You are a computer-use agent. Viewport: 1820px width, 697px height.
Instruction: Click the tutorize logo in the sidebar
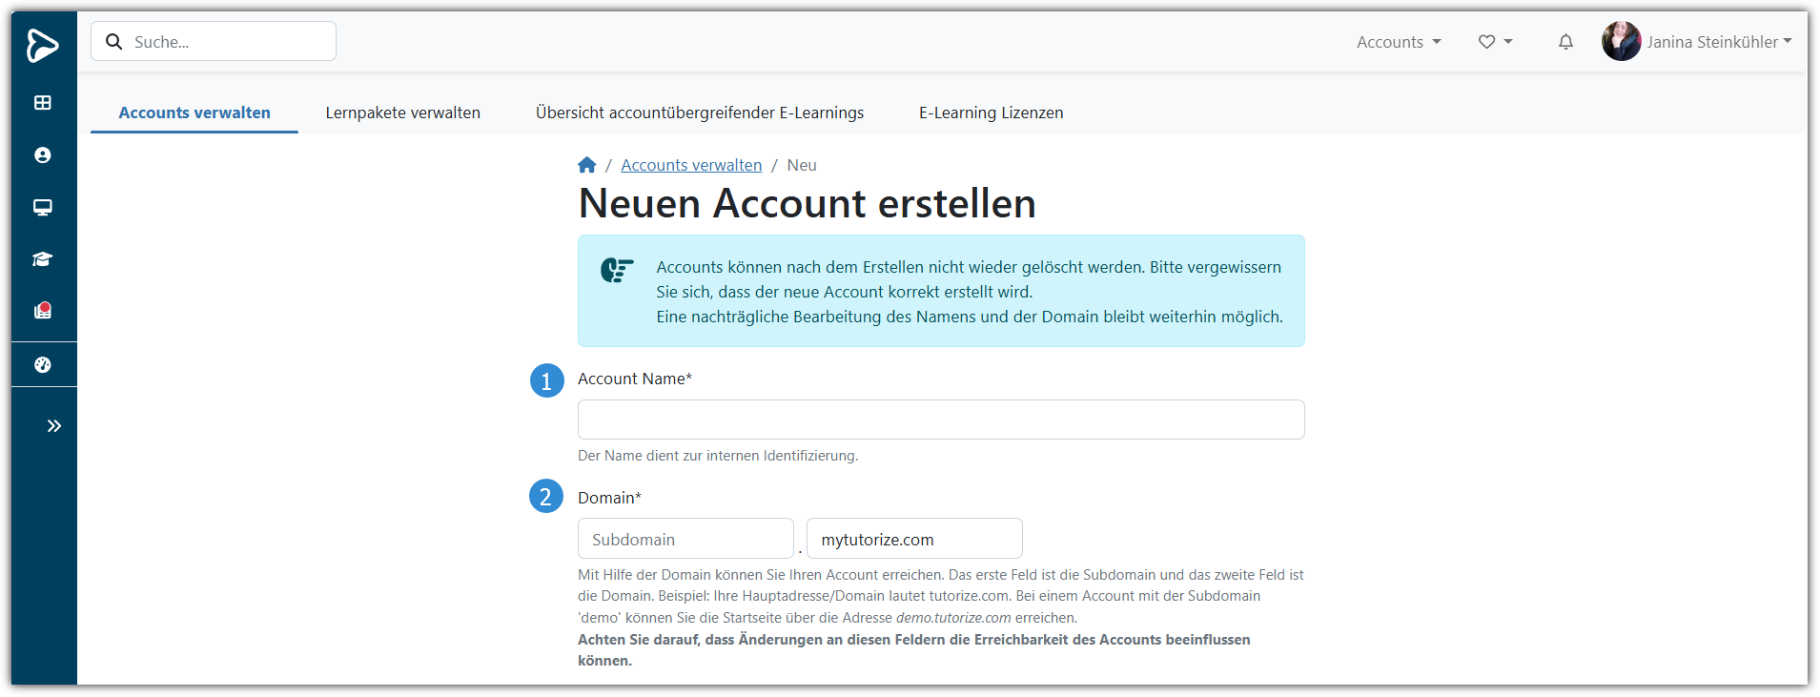[x=43, y=45]
